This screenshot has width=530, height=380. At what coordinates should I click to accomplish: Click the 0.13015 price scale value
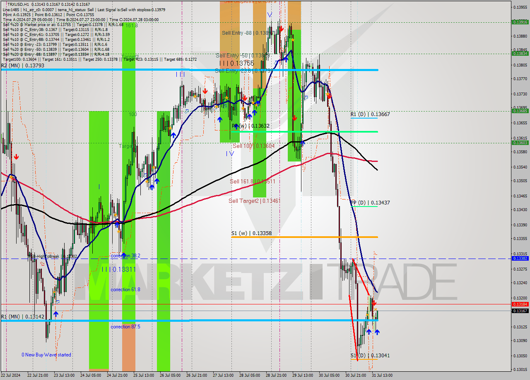click(520, 369)
